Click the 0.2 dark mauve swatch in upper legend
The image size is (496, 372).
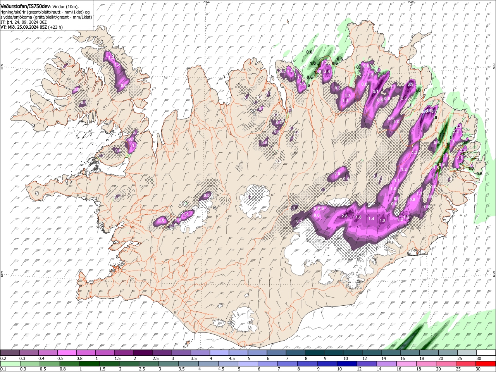pos(10,353)
